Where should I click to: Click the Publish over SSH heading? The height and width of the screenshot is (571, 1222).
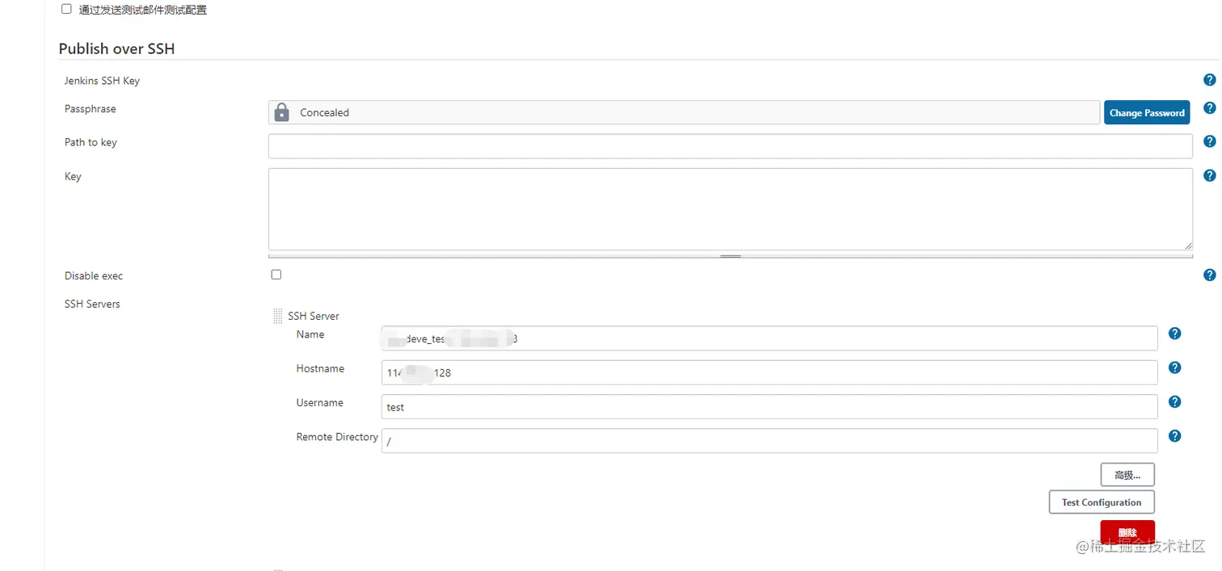tap(116, 48)
